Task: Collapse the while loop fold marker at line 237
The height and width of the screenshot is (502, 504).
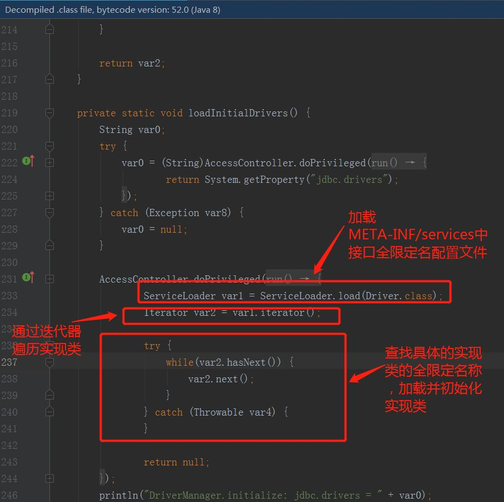Action: tap(49, 362)
